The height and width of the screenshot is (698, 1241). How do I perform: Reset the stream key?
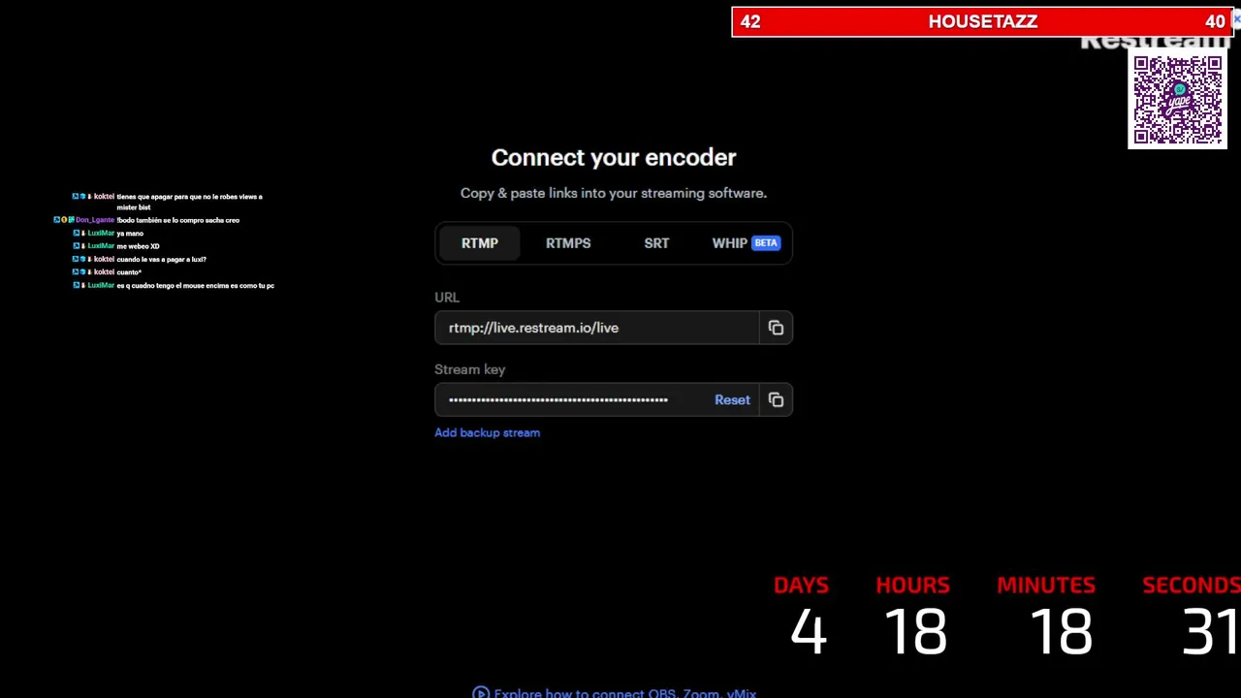pos(732,399)
